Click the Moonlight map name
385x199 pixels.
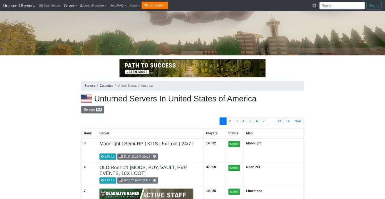254,143
